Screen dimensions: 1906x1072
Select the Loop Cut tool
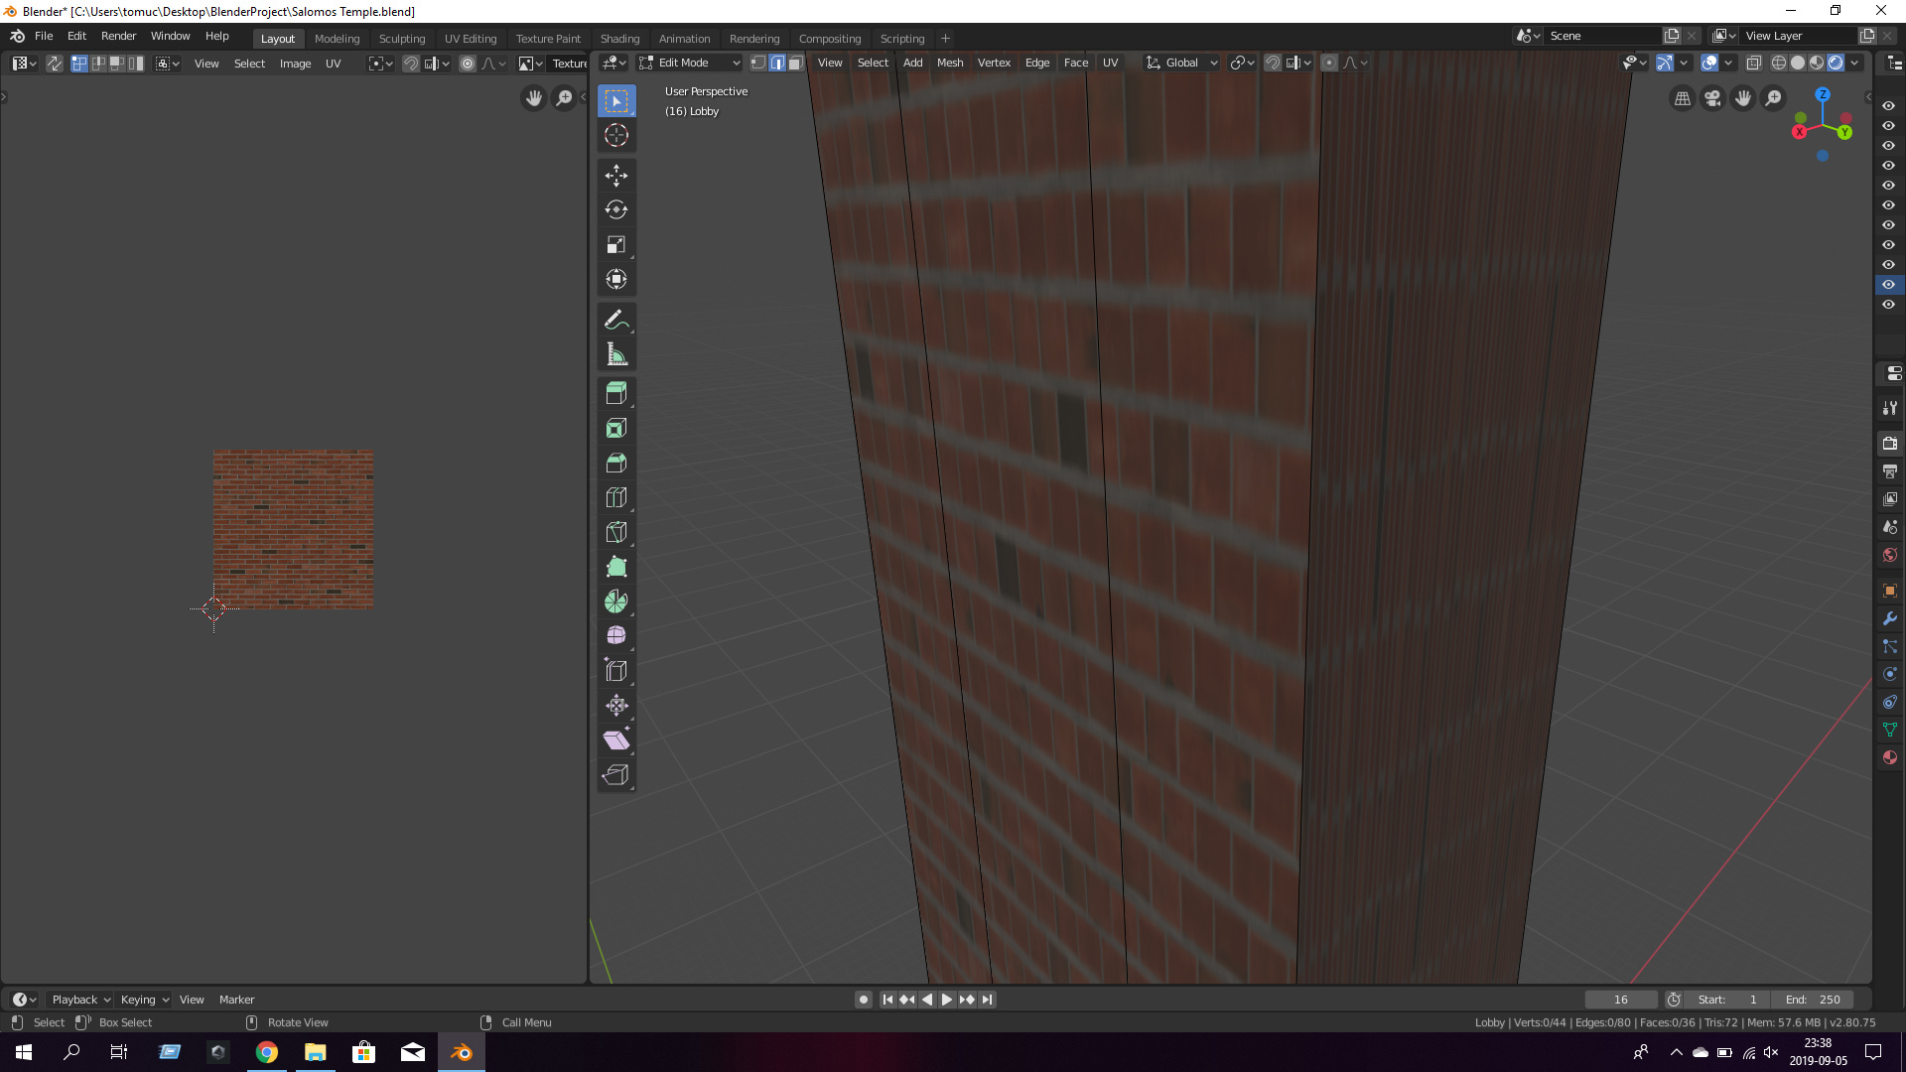[x=616, y=497]
